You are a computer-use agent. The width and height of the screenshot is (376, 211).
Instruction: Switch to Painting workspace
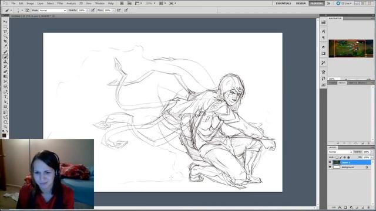click(x=317, y=4)
